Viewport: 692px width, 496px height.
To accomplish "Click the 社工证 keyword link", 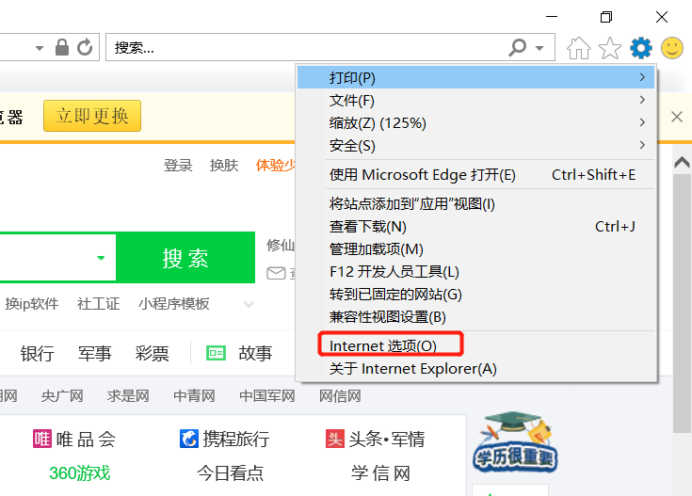I will [x=99, y=304].
